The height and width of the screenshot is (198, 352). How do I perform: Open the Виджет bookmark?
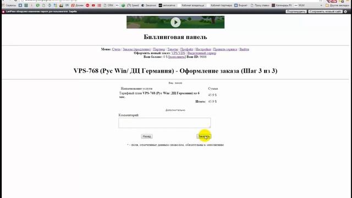241,5
